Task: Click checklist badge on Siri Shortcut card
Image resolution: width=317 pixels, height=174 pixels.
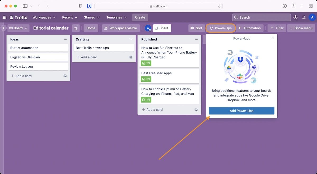Action: tap(146, 63)
